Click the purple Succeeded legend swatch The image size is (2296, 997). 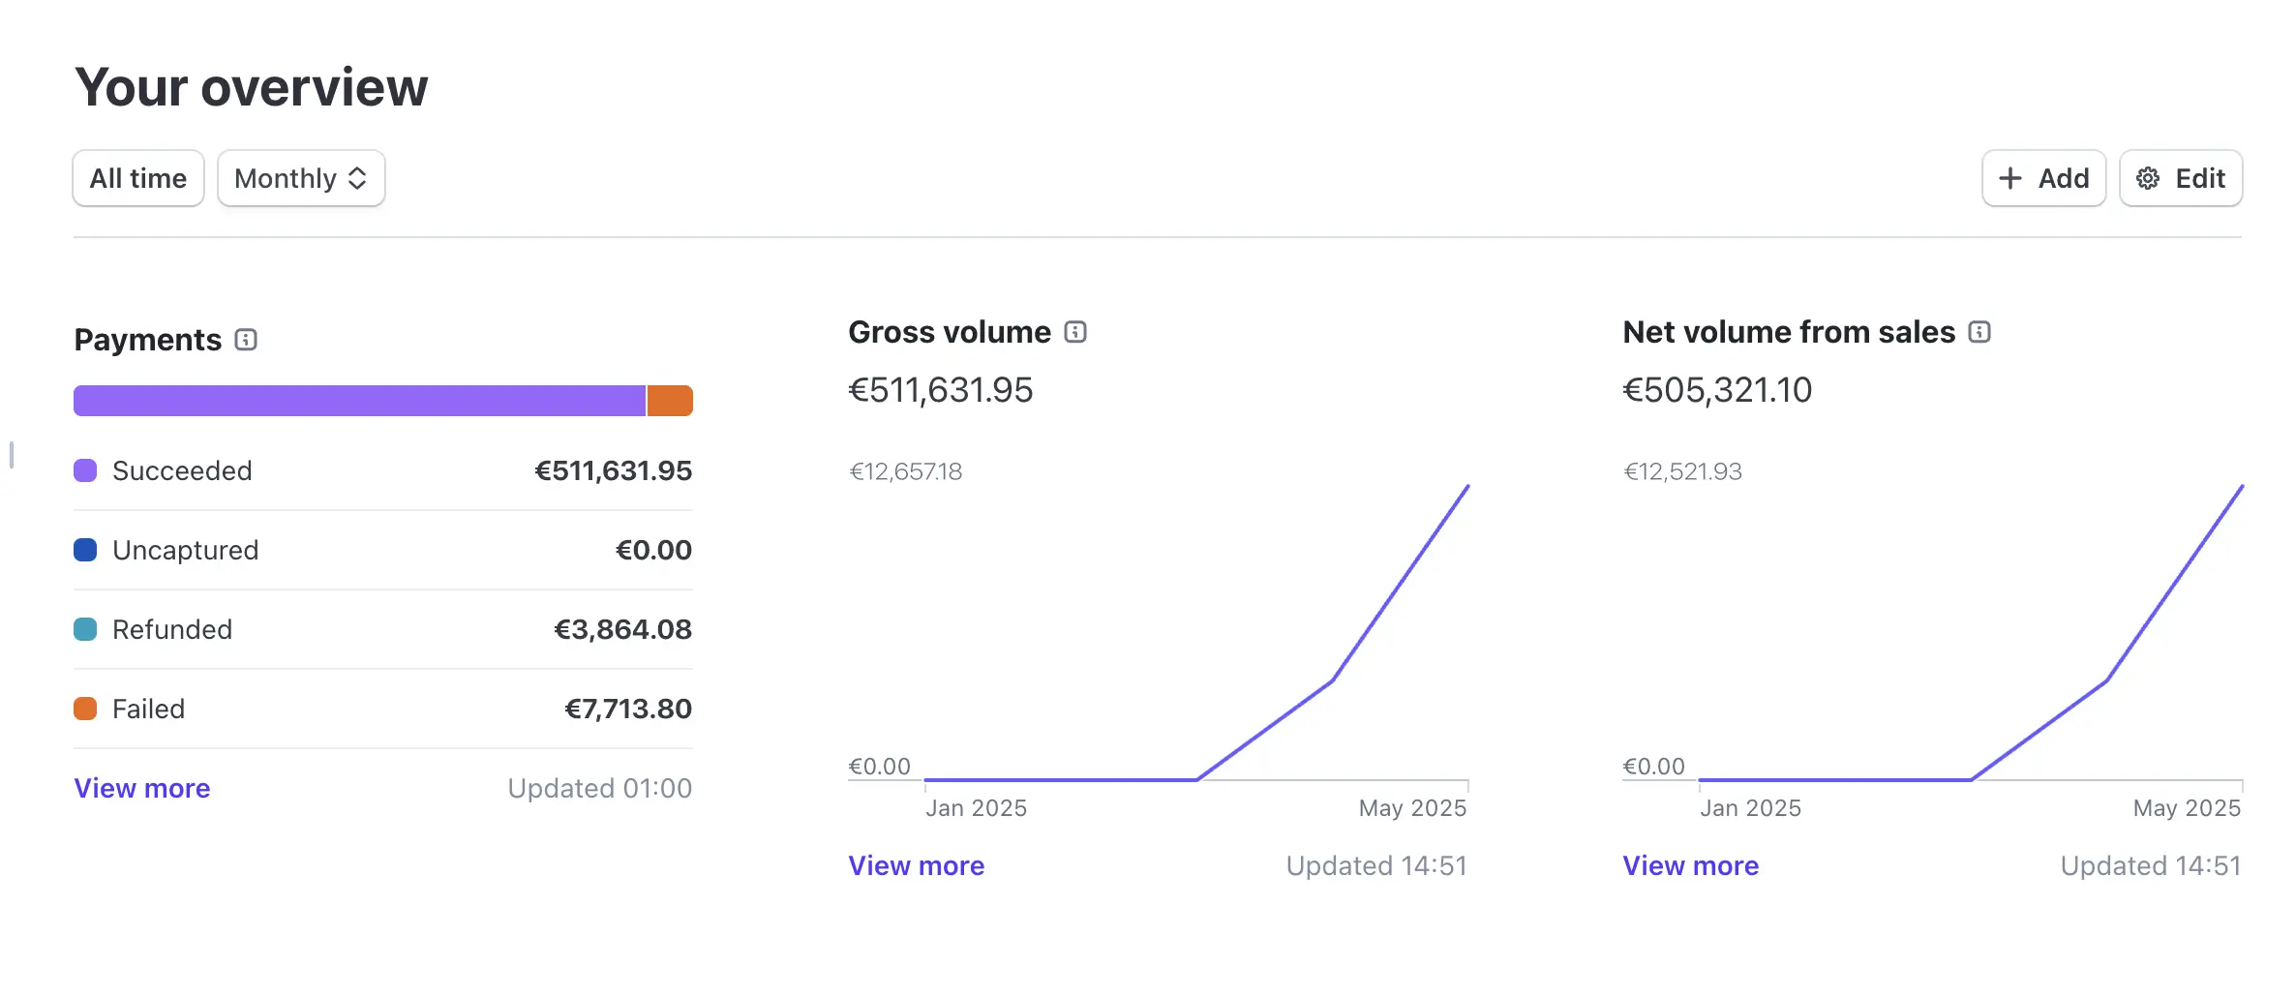coord(85,470)
